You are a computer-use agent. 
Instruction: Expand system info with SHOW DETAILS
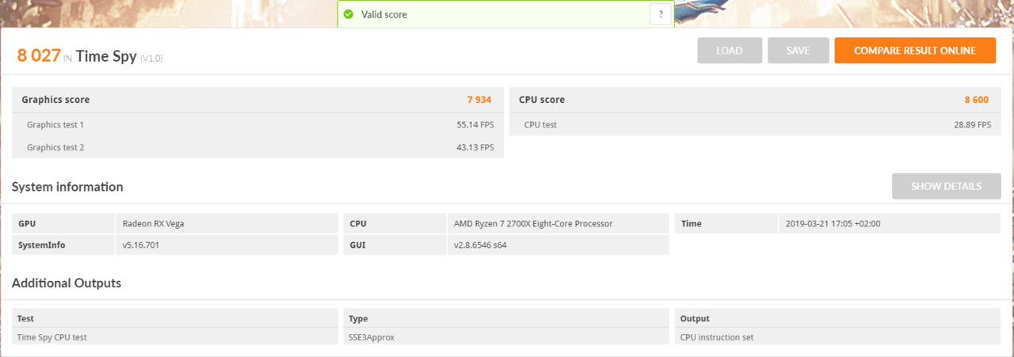click(x=946, y=186)
